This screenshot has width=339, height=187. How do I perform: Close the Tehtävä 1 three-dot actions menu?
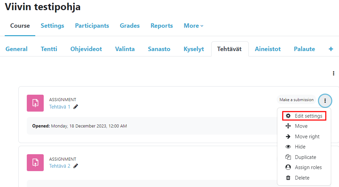[325, 100]
